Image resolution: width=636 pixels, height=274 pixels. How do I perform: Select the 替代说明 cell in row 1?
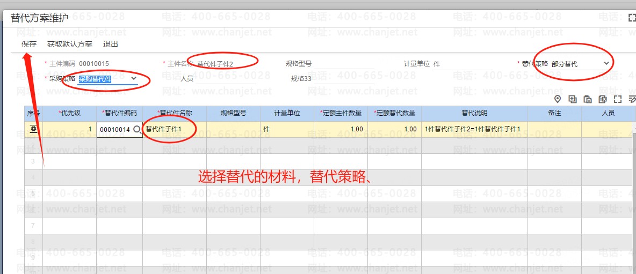click(x=474, y=129)
